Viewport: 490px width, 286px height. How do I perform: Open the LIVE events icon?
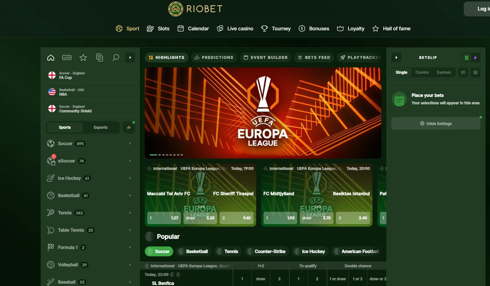pyautogui.click(x=67, y=58)
